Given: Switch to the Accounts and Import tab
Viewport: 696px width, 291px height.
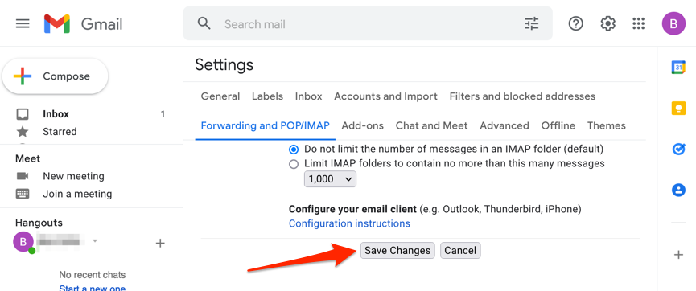Looking at the screenshot, I should [x=385, y=96].
